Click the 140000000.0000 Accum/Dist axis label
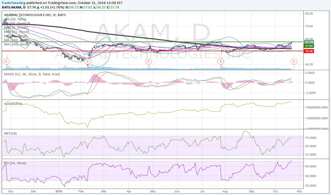The width and height of the screenshot is (331, 195). click(x=317, y=118)
